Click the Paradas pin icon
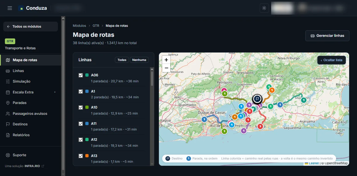 (x=8, y=103)
